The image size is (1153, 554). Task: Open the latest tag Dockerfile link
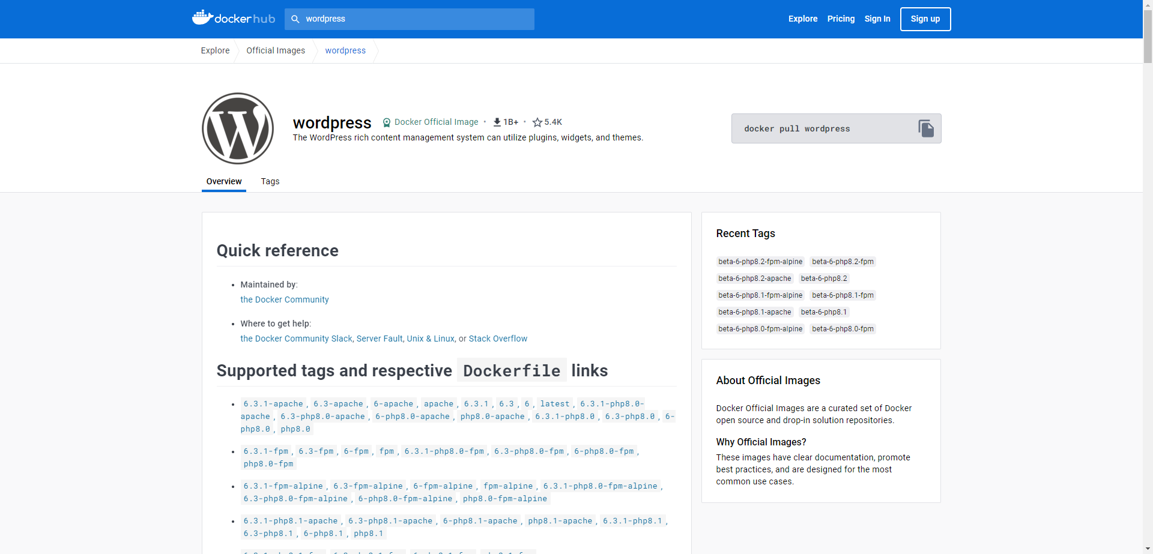click(555, 404)
